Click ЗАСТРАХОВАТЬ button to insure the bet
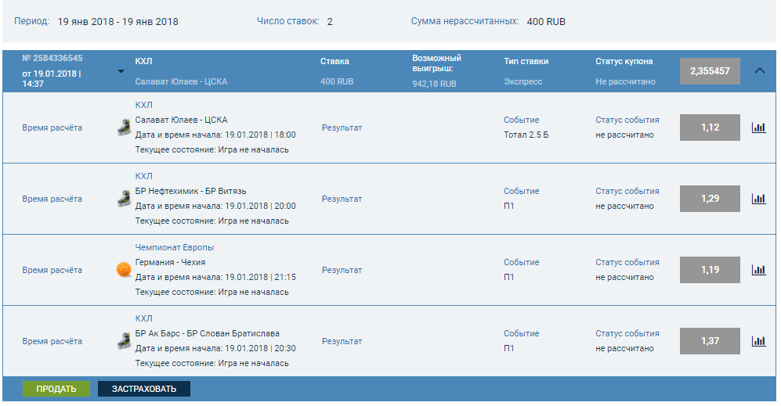This screenshot has width=781, height=406. click(x=144, y=389)
